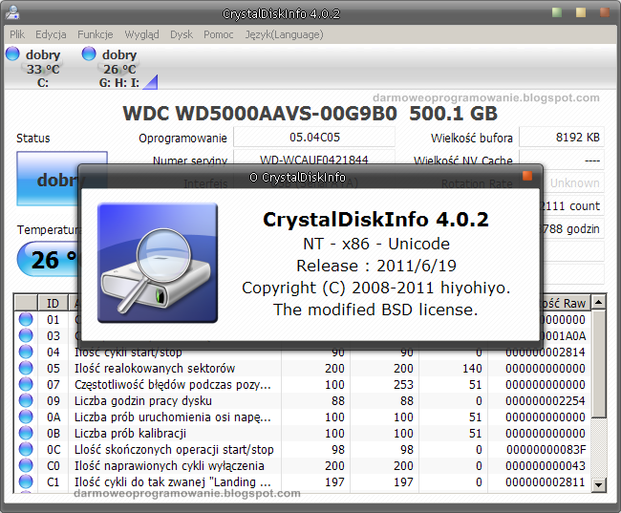Select row "Liczba prób uruchomienia osi napę..."

pos(303,417)
